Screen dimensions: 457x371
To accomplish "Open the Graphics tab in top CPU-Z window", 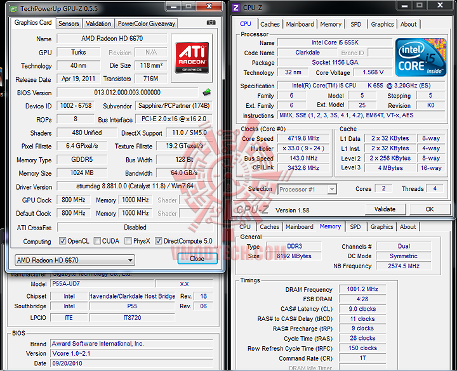I will [382, 24].
